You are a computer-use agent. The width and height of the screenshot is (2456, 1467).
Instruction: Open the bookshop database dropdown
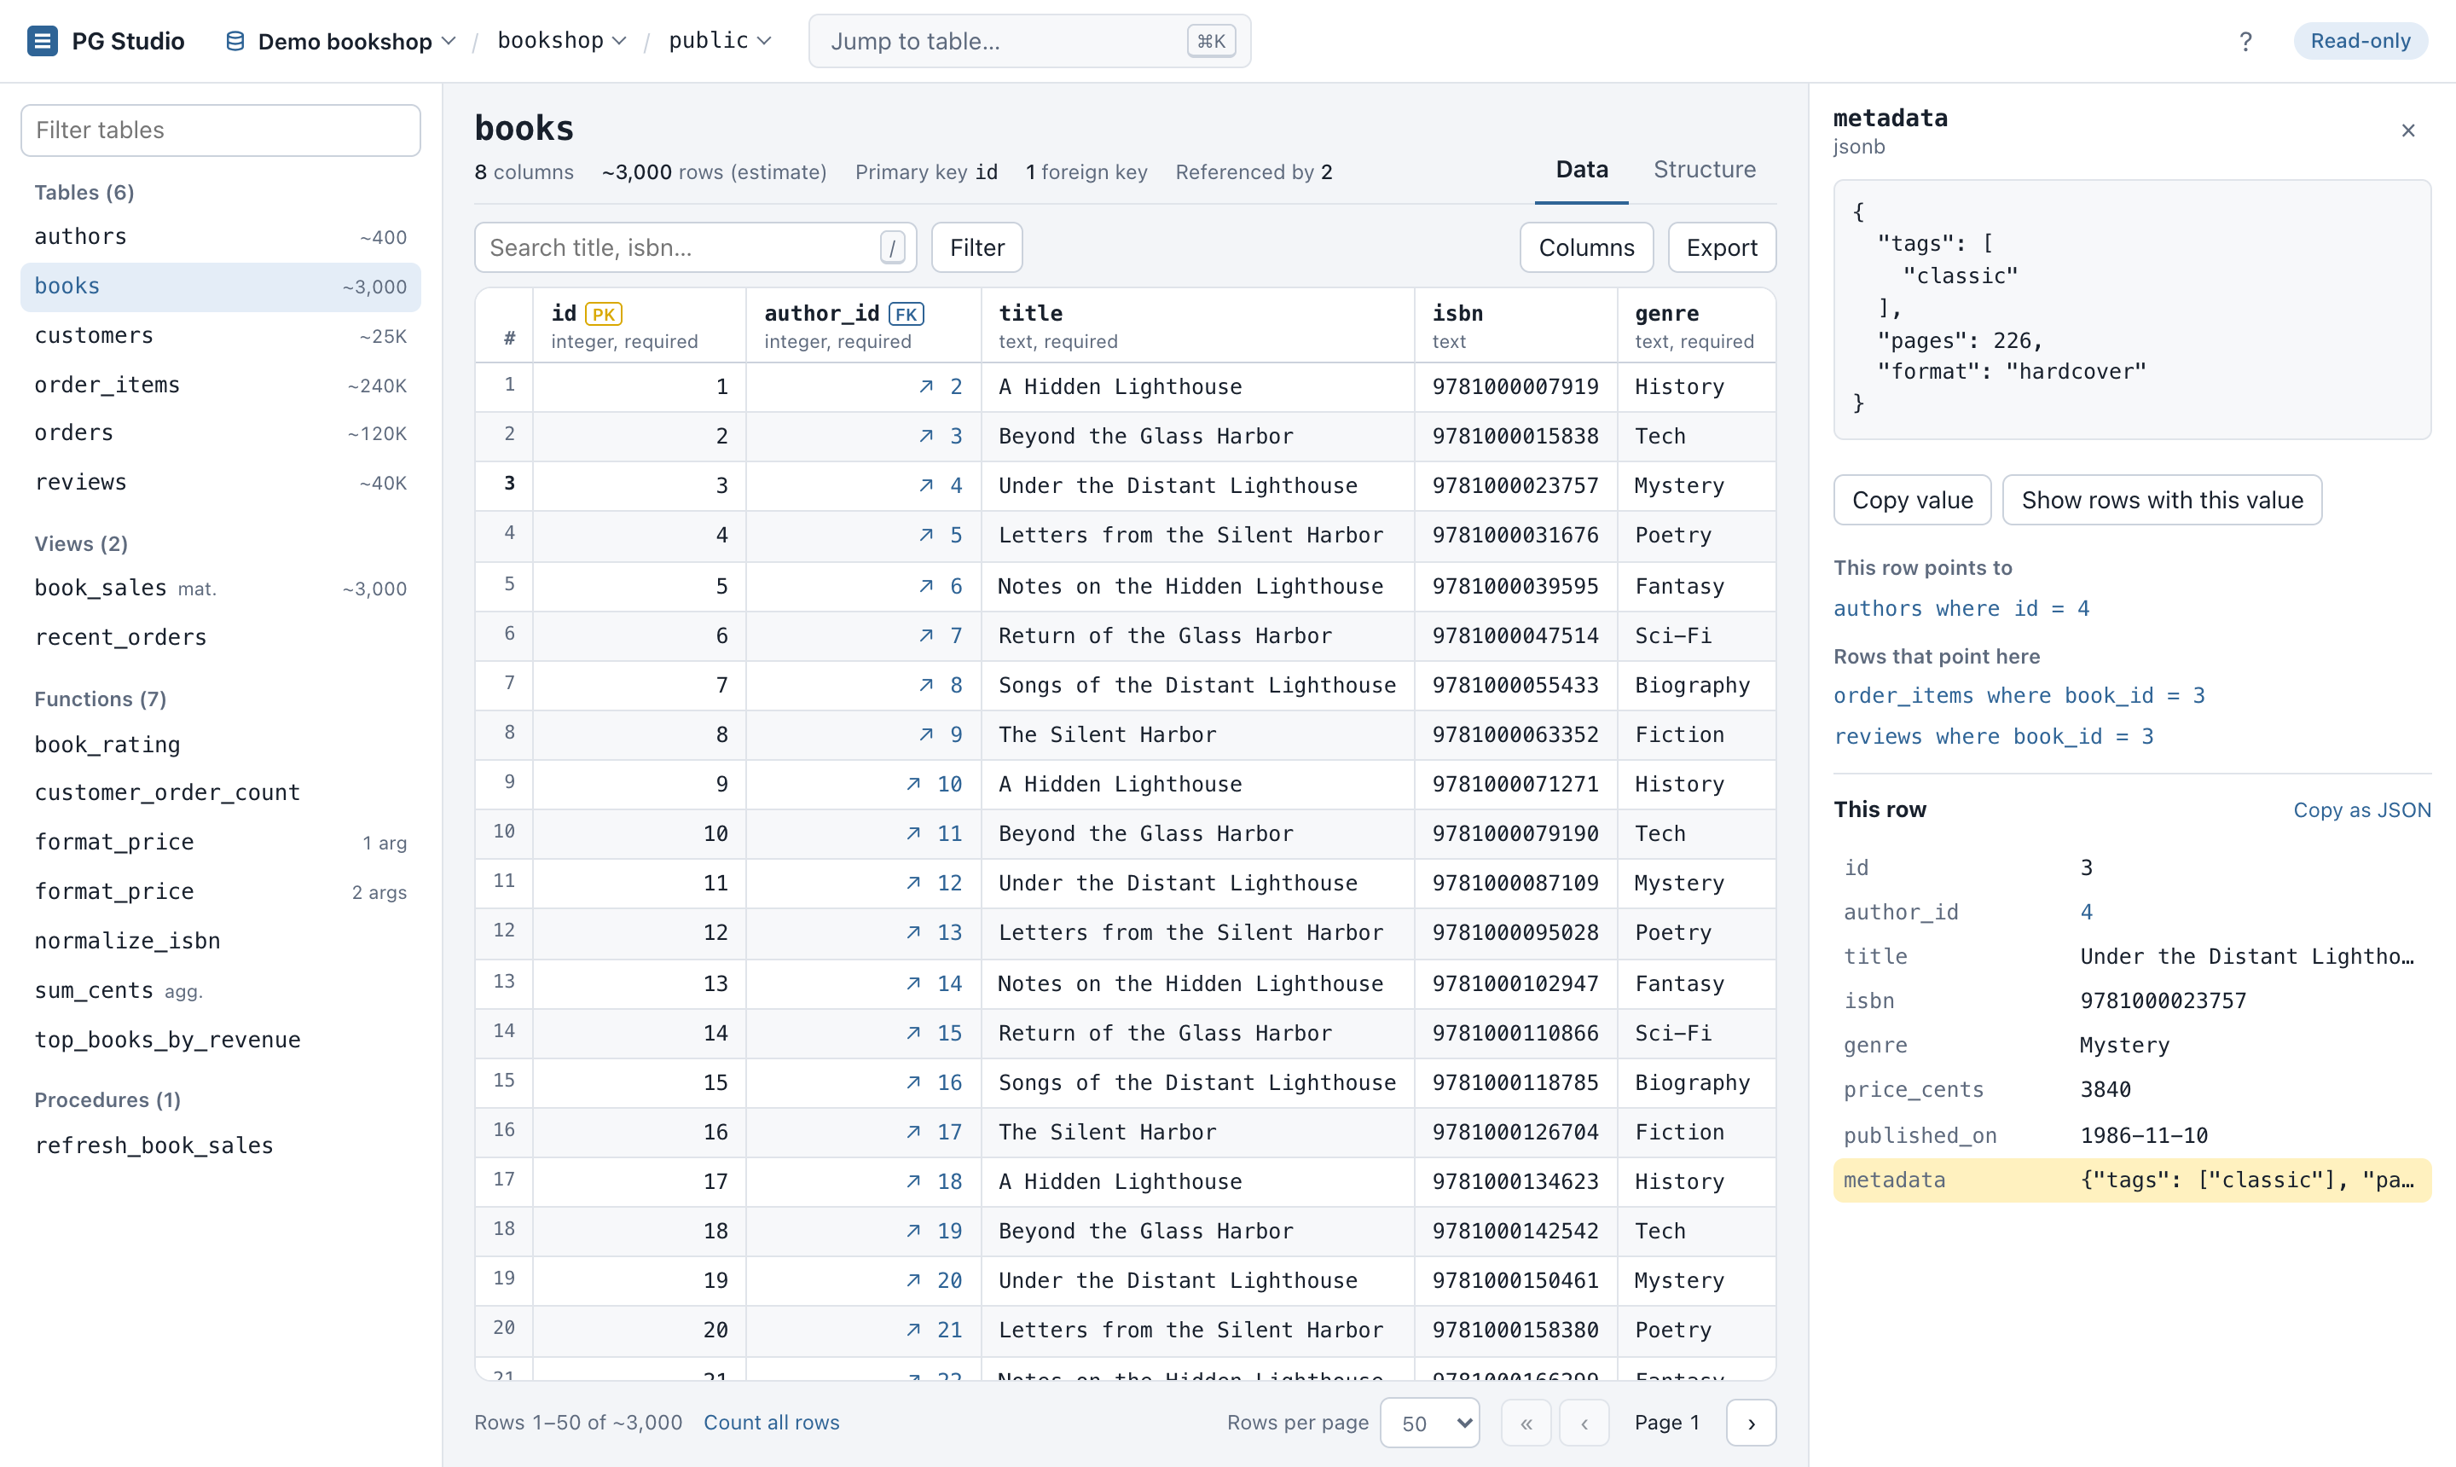click(561, 41)
